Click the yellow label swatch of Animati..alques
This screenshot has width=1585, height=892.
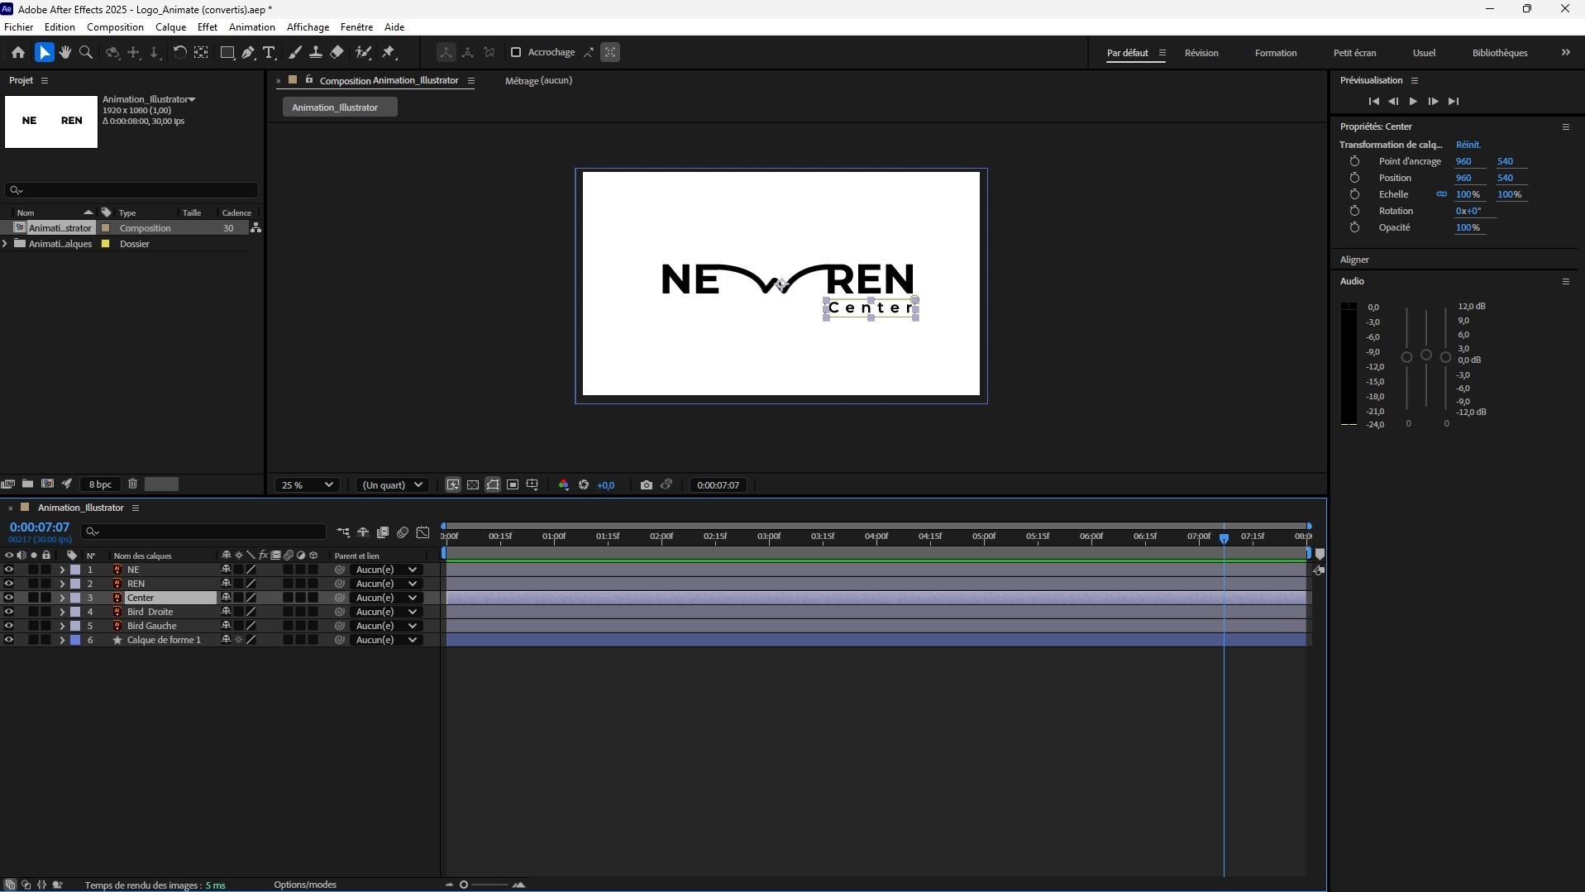coord(106,244)
